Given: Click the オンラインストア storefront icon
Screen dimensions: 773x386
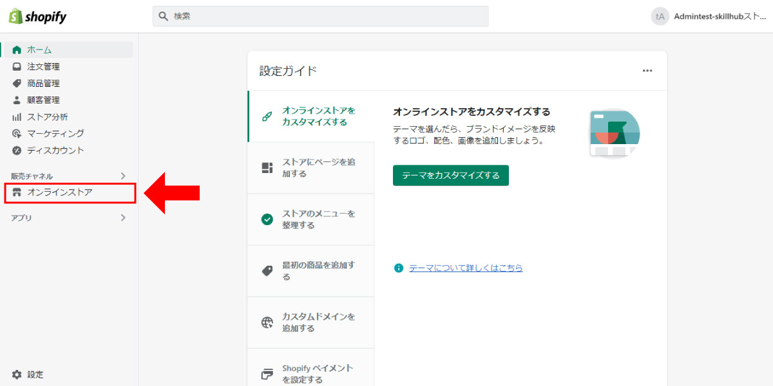Looking at the screenshot, I should click(17, 192).
